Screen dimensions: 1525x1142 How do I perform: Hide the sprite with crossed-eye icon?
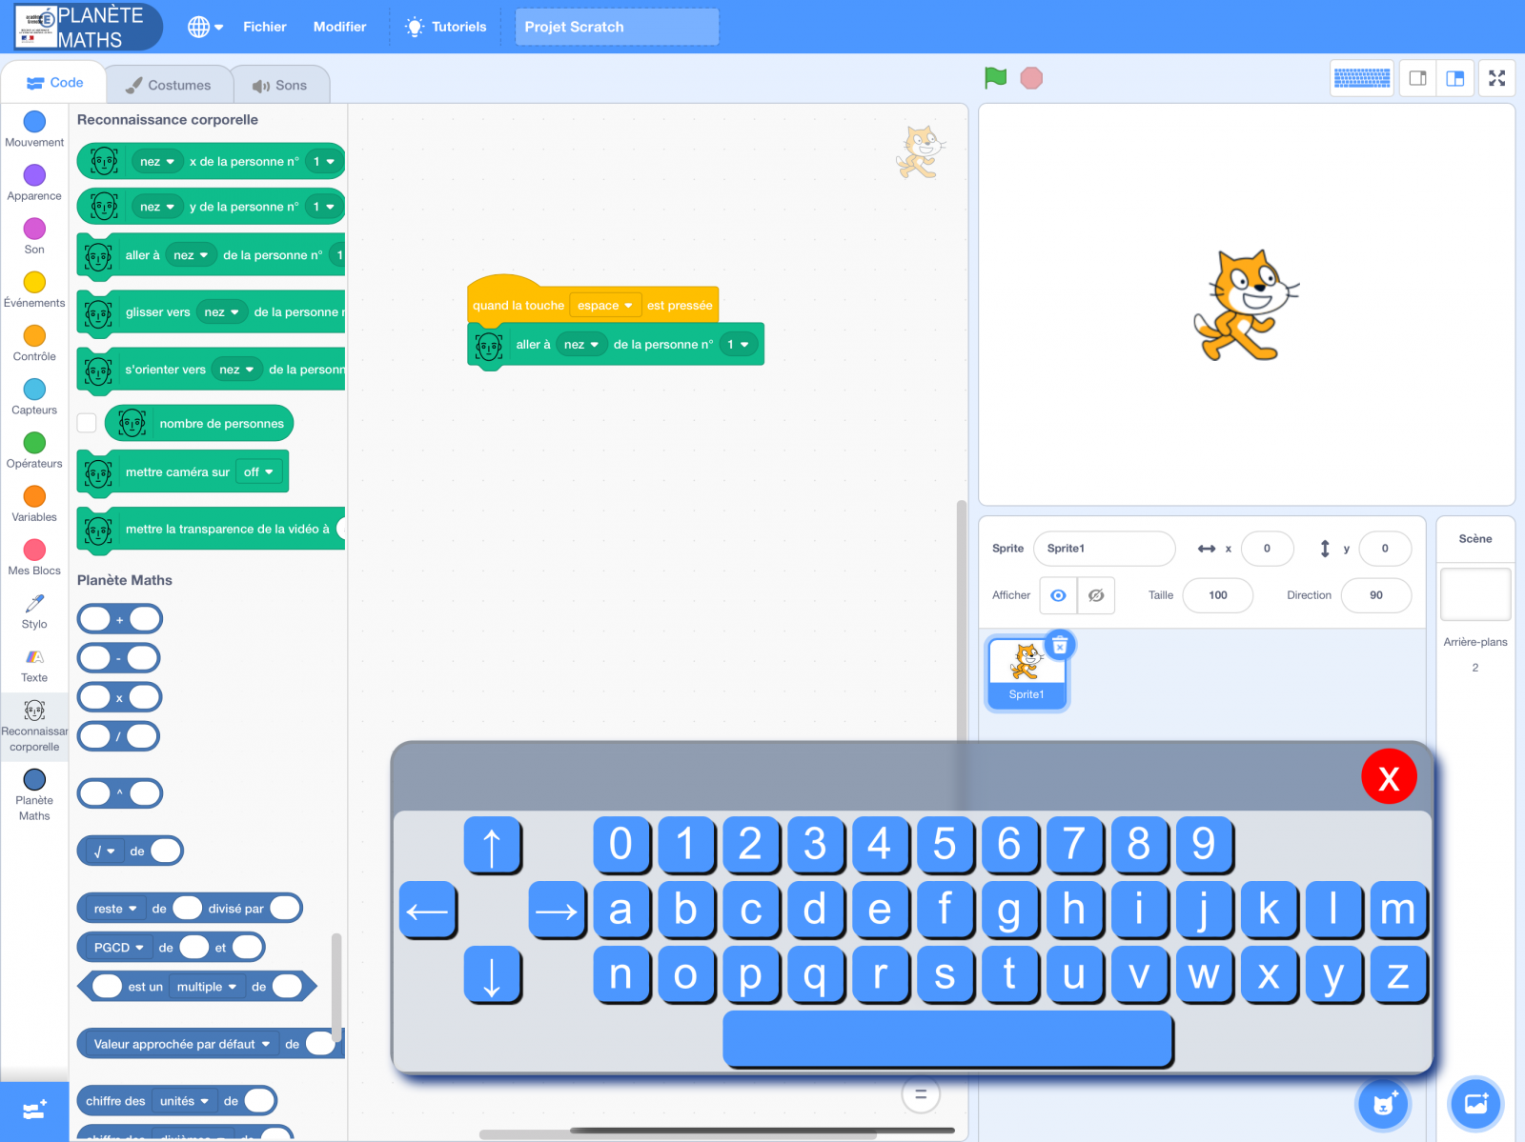point(1096,595)
